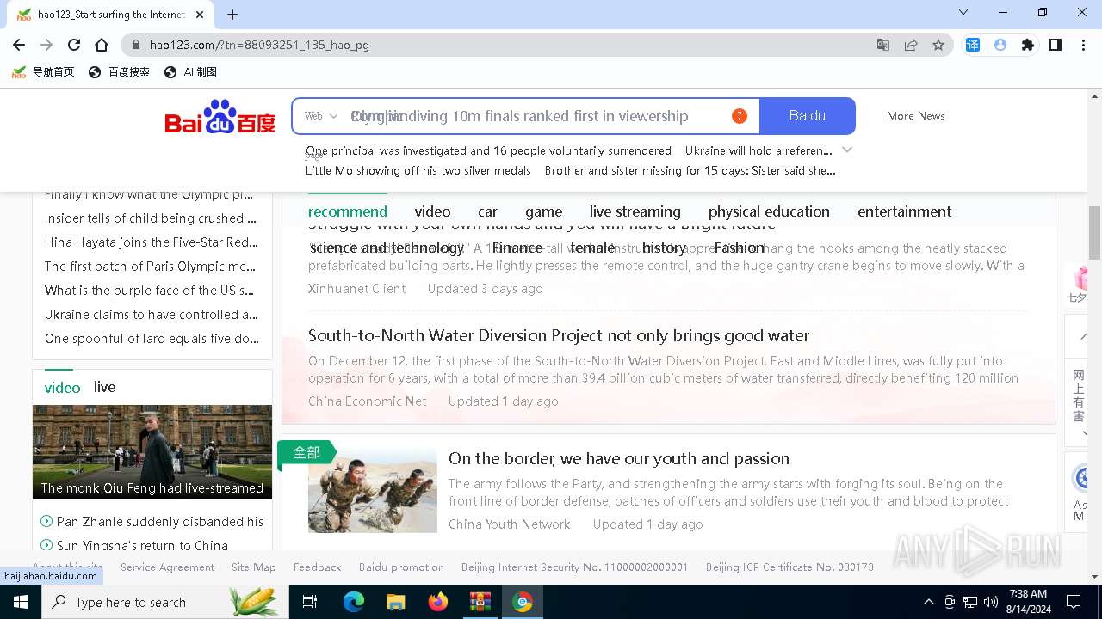Image resolution: width=1102 pixels, height=619 pixels.
Task: Open the Chrome three-dot menu
Action: coord(1083,45)
